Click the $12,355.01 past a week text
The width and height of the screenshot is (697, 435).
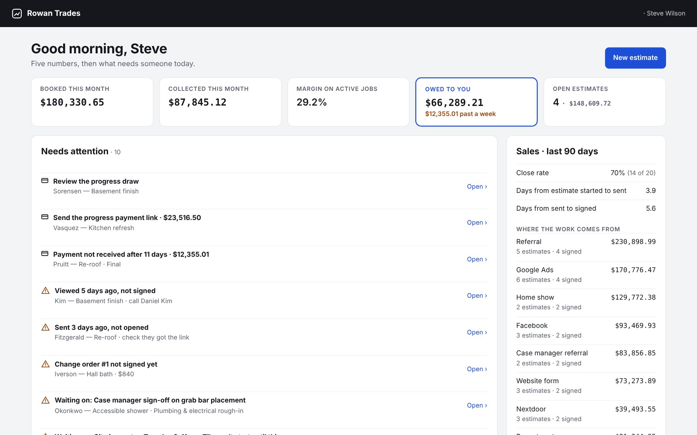(x=460, y=114)
